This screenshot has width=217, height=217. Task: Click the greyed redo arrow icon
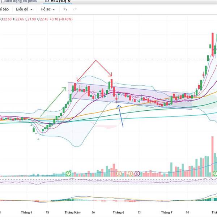click(x=75, y=9)
